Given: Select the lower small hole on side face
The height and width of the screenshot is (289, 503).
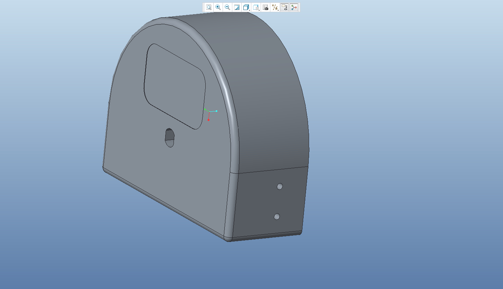Looking at the screenshot, I should pyautogui.click(x=277, y=217).
